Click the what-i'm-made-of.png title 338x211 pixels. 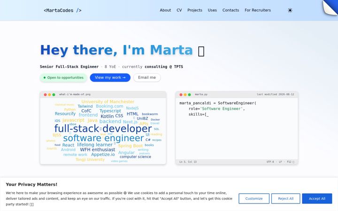coord(75,94)
